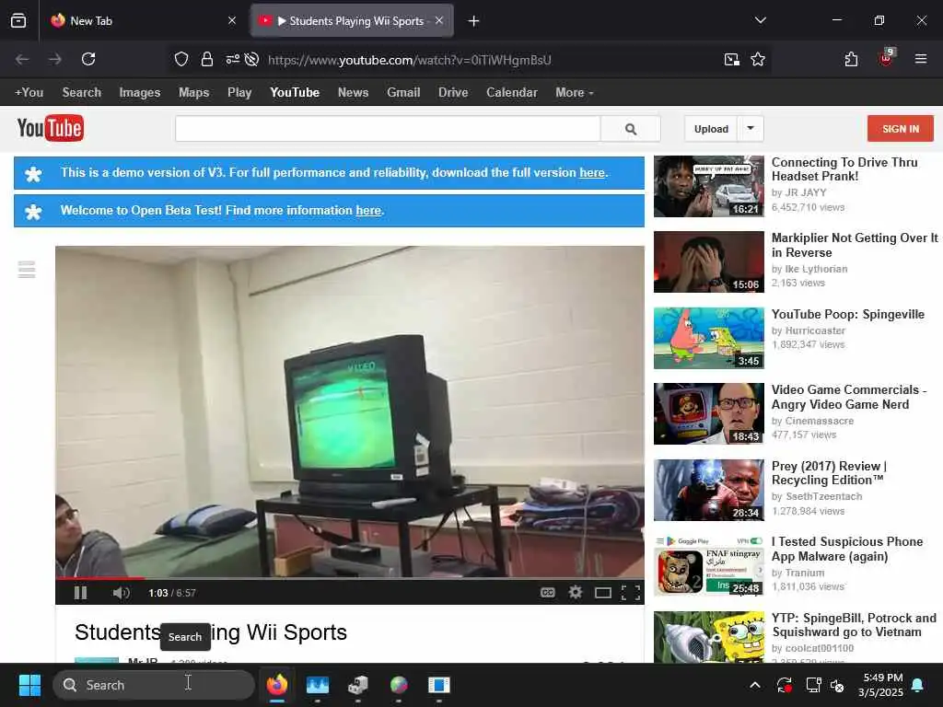Viewport: 943px width, 707px height.
Task: Switch to theater mode view
Action: (x=603, y=594)
